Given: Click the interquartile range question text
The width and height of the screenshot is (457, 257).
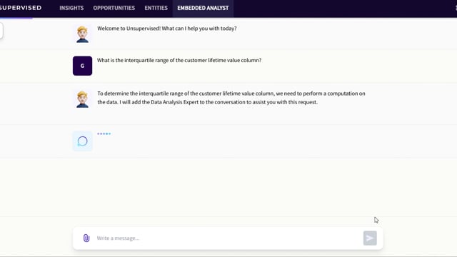Looking at the screenshot, I should click(x=179, y=60).
